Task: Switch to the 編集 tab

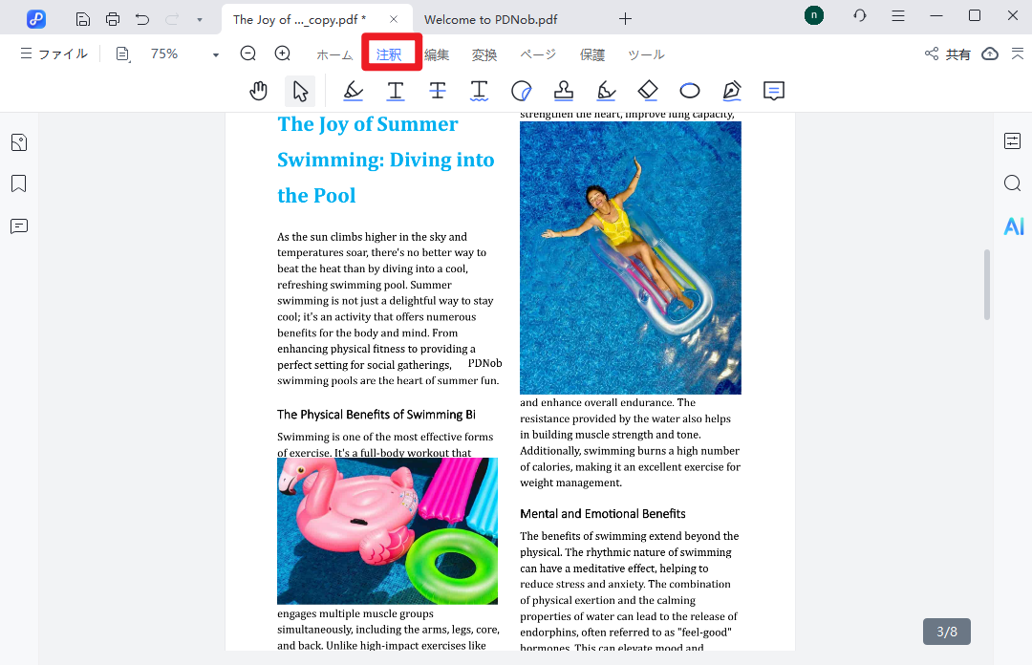Action: tap(437, 54)
